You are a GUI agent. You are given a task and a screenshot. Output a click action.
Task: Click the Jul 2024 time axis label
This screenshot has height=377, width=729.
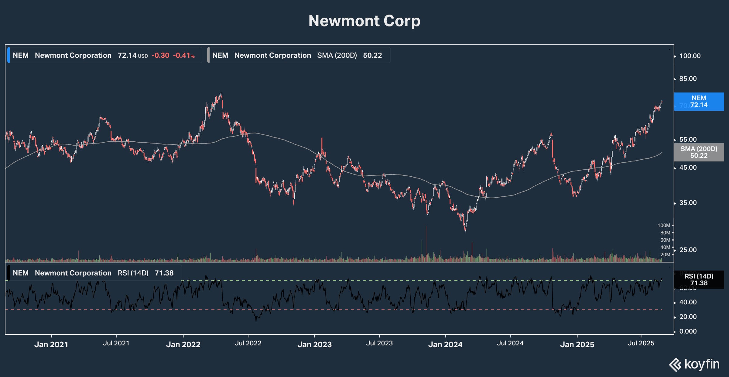coord(510,343)
